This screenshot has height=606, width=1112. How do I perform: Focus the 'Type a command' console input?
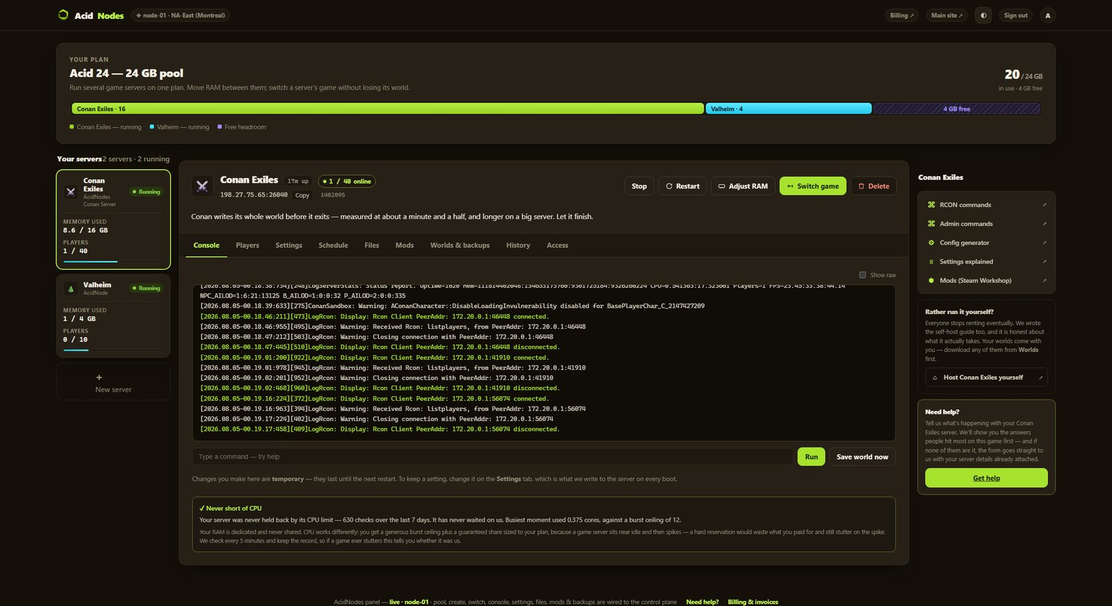click(x=493, y=457)
